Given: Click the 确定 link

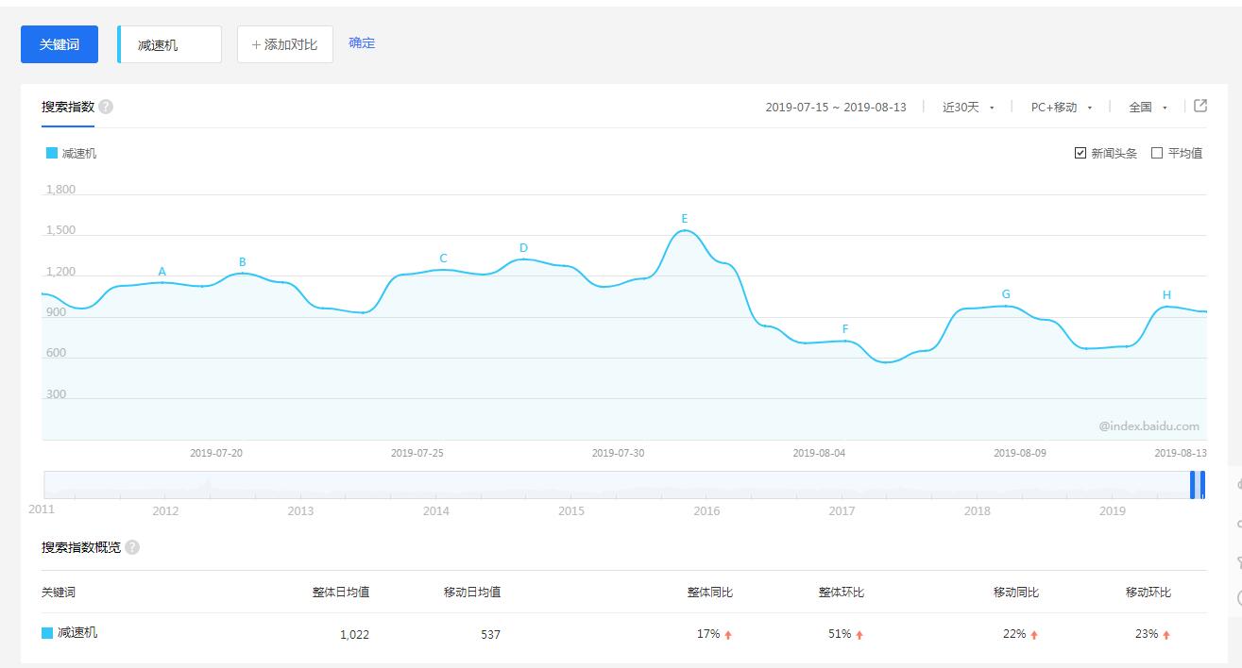Looking at the screenshot, I should 362,42.
